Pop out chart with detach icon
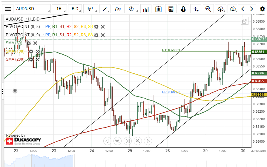This screenshot has height=167, width=267. [x=245, y=21]
